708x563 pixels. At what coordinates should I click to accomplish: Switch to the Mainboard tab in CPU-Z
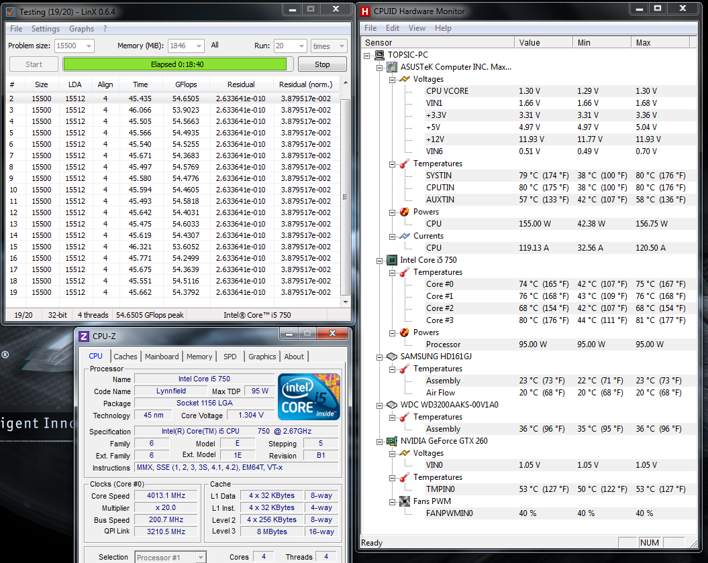pyautogui.click(x=162, y=357)
